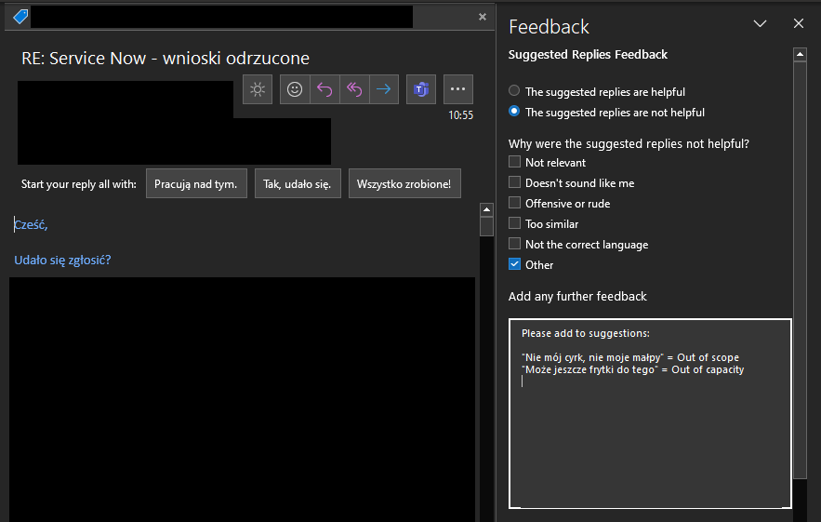Enable 'Not the correct language' checkbox
The height and width of the screenshot is (522, 821).
515,244
